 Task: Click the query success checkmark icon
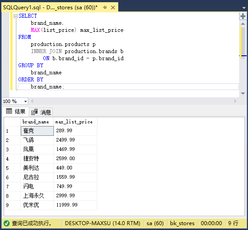click(7, 223)
